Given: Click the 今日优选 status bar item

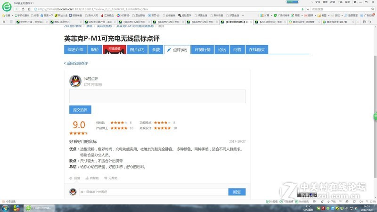Looking at the screenshot, I should click(x=9, y=202).
